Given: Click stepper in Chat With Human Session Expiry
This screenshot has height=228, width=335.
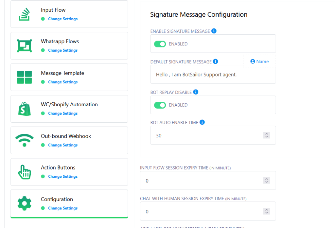Looking at the screenshot, I should tap(267, 211).
